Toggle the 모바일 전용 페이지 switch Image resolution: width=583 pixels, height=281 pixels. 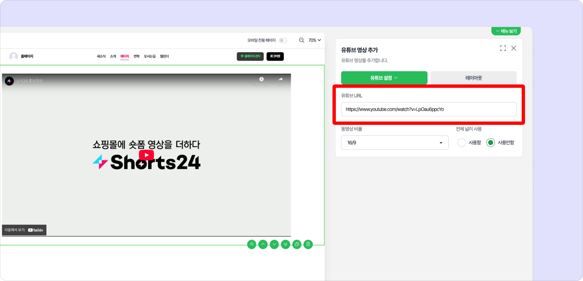283,40
